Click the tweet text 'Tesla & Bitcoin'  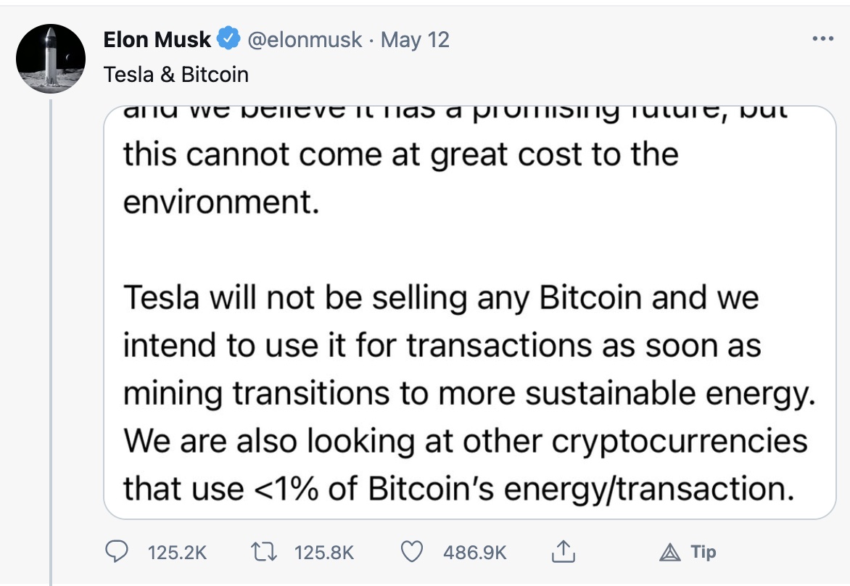pos(176,75)
